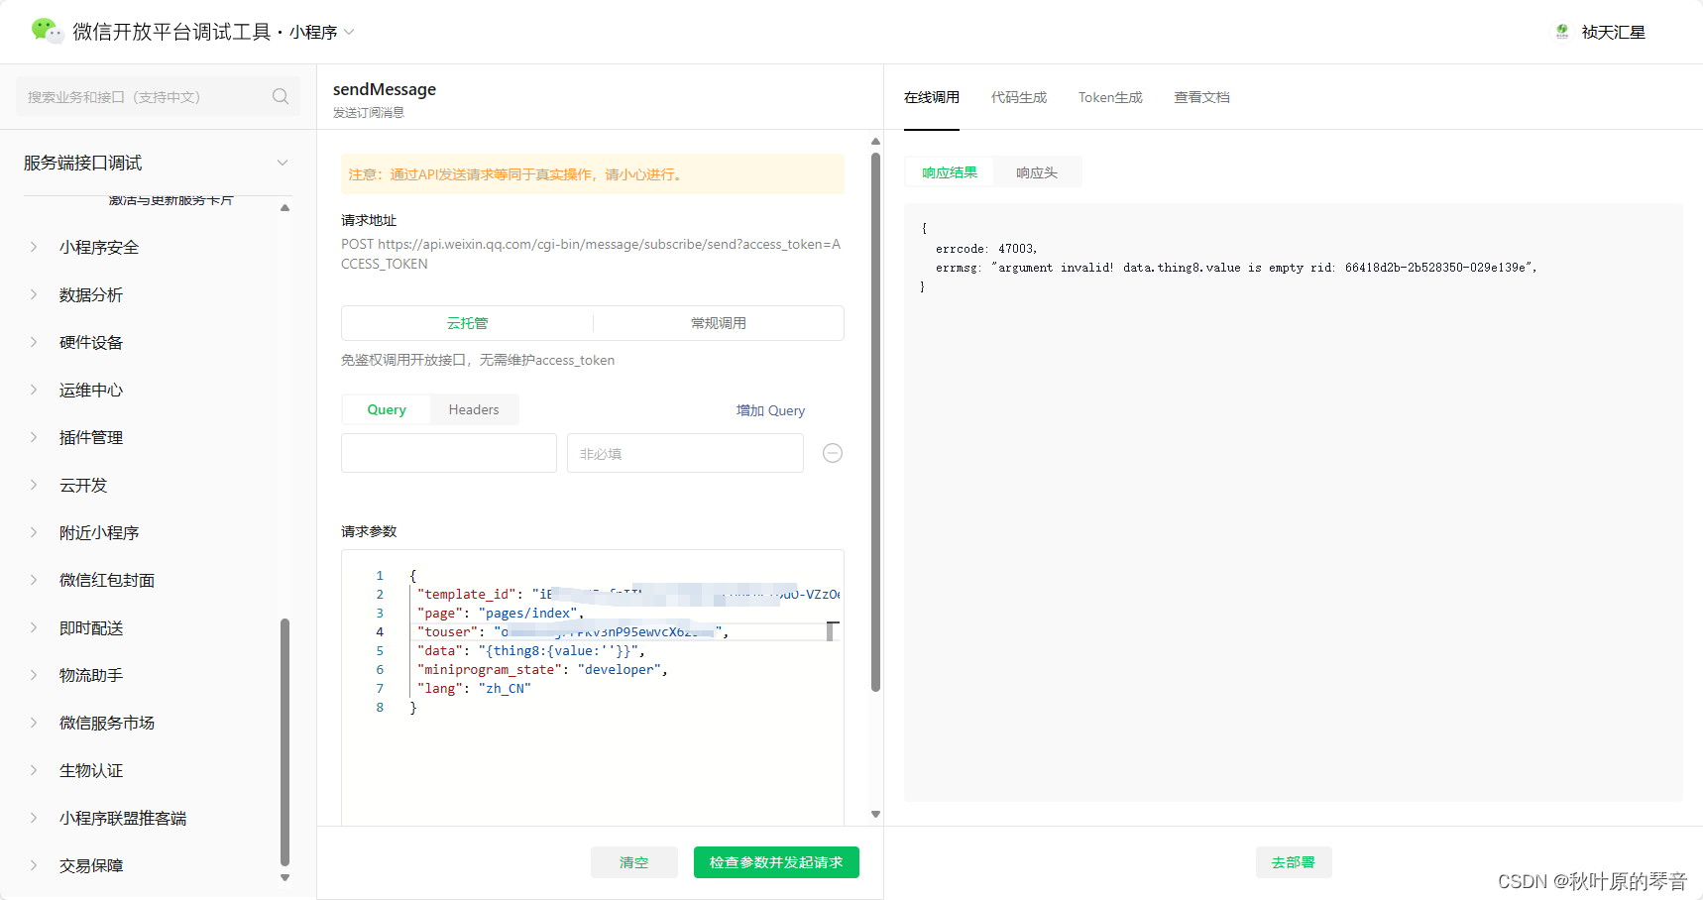
Task: Switch to the 在线调用 tab
Action: [x=932, y=97]
